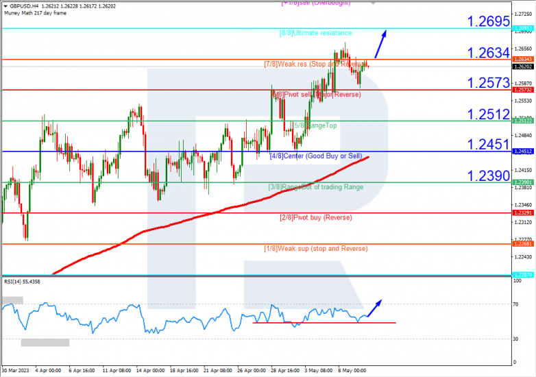Click the 8 May 00:00 time label
This screenshot has width=536, height=377.
(352, 371)
